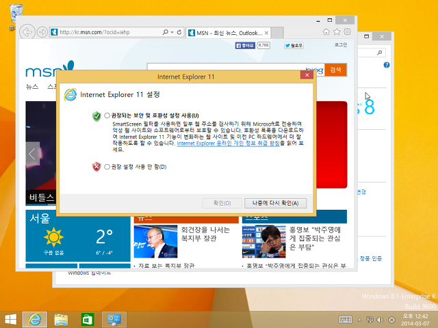Click the Control Panel taskbar icon
The image size is (438, 328).
coord(114,320)
